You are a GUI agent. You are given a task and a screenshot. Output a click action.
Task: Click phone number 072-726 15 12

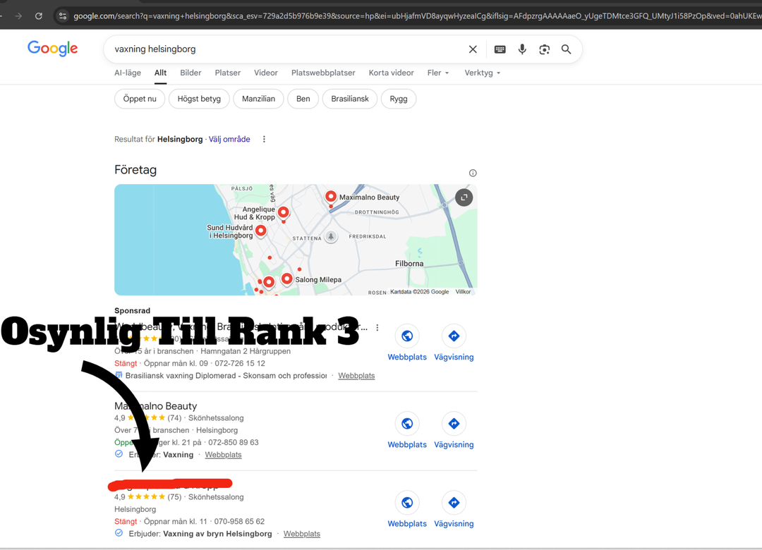pyautogui.click(x=240, y=363)
